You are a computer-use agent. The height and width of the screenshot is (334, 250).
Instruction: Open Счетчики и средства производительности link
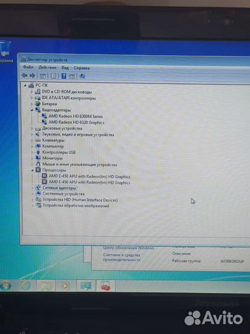(122, 257)
